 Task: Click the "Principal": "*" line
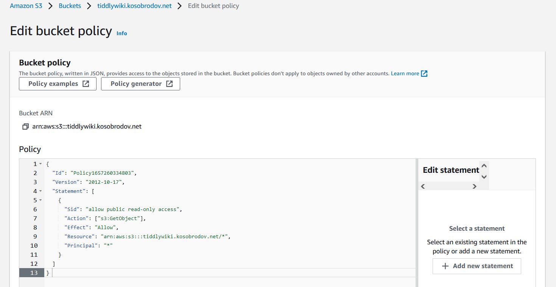click(x=89, y=246)
